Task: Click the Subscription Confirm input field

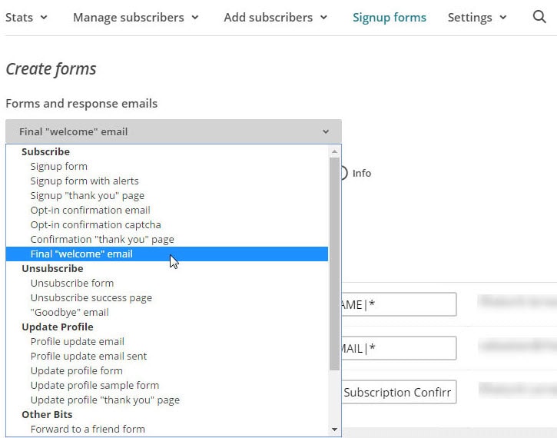Action: 397,392
